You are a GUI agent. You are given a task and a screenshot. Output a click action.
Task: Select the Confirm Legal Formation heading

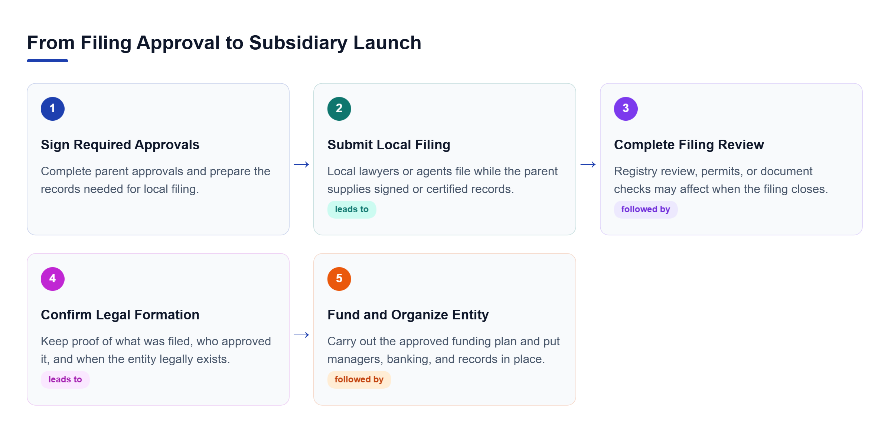click(x=120, y=315)
